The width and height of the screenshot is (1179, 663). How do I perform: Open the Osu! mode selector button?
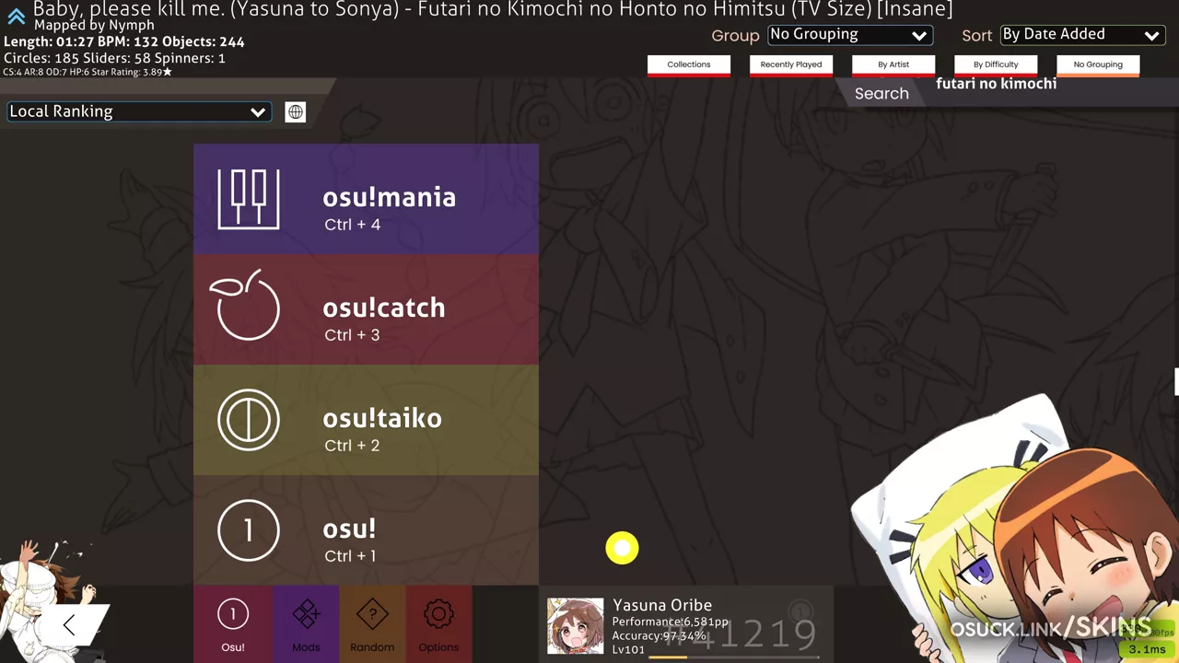233,624
